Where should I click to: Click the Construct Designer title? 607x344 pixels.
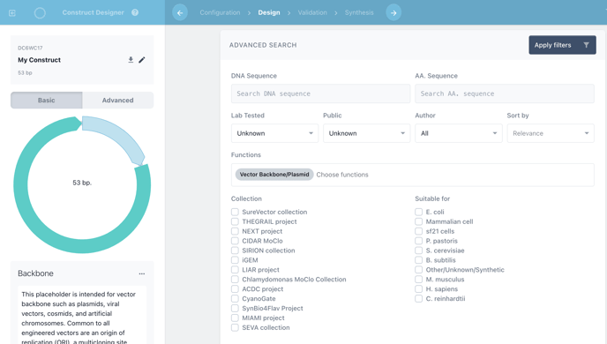coord(94,12)
